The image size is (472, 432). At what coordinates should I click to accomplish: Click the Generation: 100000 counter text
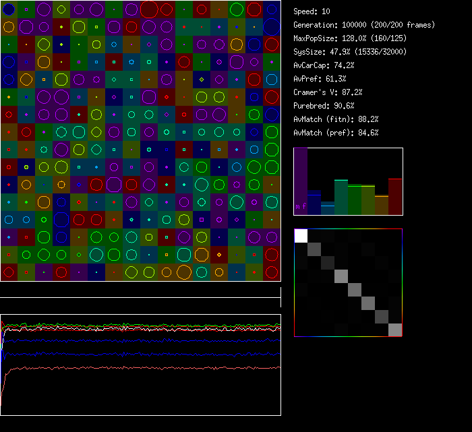coord(363,25)
